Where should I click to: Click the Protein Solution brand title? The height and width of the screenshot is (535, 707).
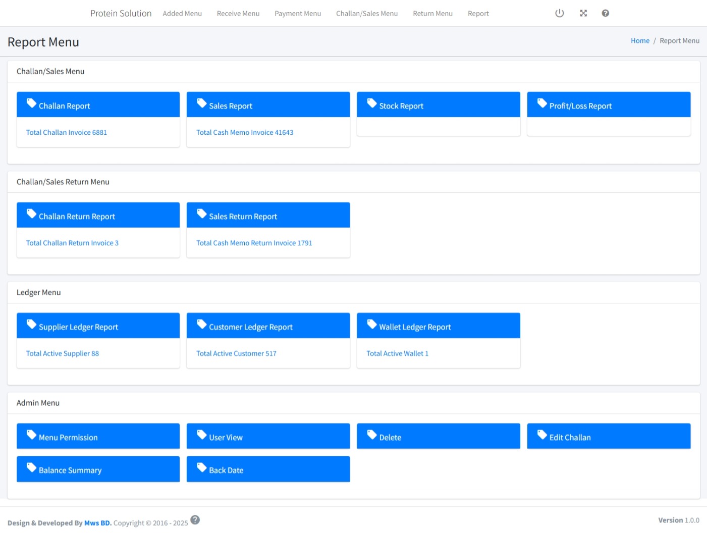point(121,14)
